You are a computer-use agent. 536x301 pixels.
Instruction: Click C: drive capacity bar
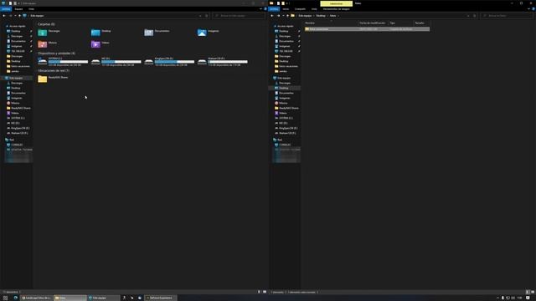pos(68,62)
